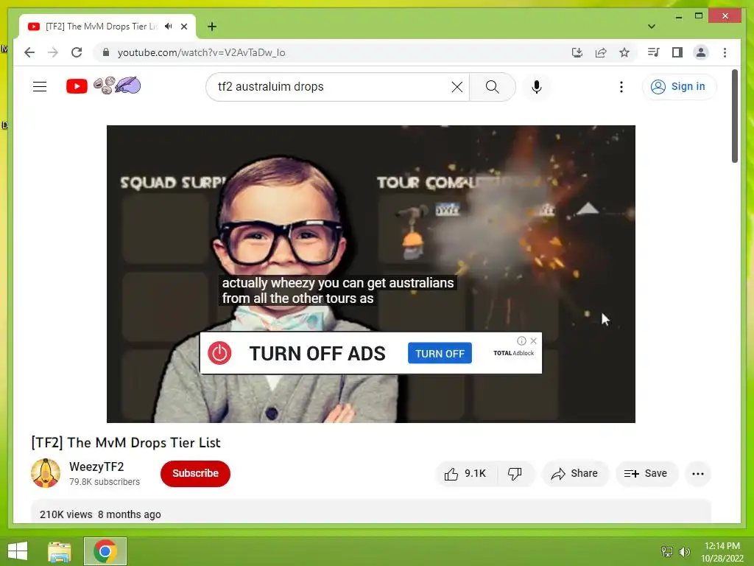Mute tab using the speaker icon
The width and height of the screenshot is (754, 566).
(169, 27)
